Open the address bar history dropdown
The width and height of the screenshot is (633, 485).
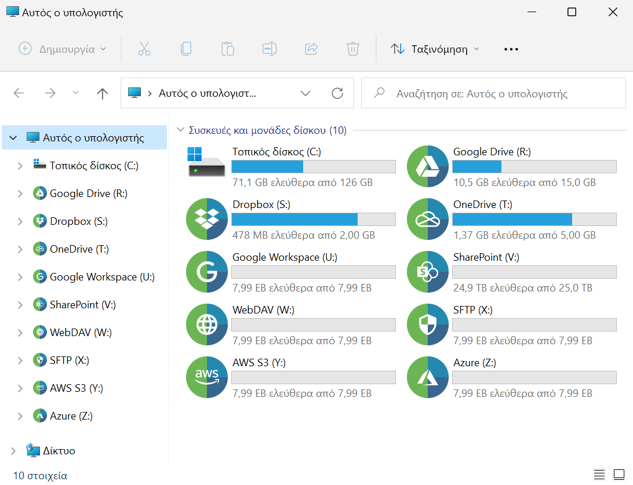[x=305, y=93]
